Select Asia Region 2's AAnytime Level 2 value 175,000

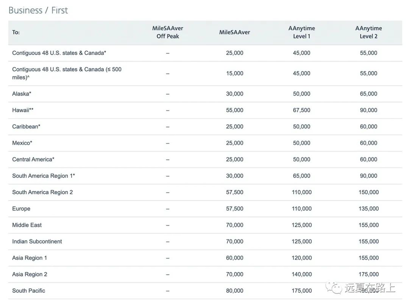click(368, 274)
